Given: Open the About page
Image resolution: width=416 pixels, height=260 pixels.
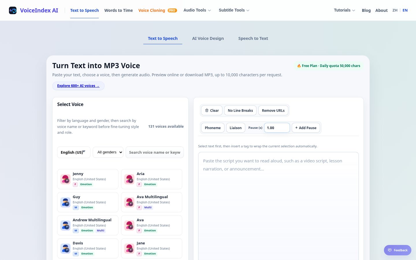Looking at the screenshot, I should pos(381,10).
